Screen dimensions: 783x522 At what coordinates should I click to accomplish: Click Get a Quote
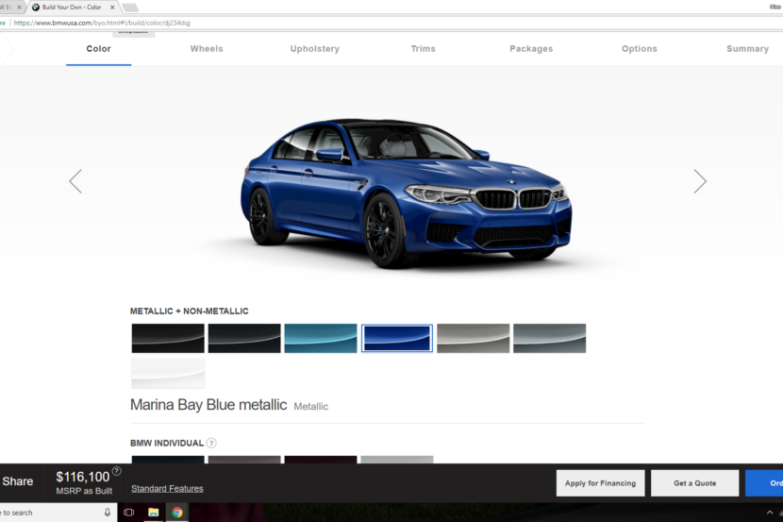[x=694, y=483]
